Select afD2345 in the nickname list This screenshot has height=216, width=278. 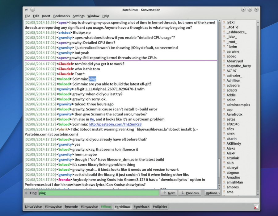click(233, 124)
